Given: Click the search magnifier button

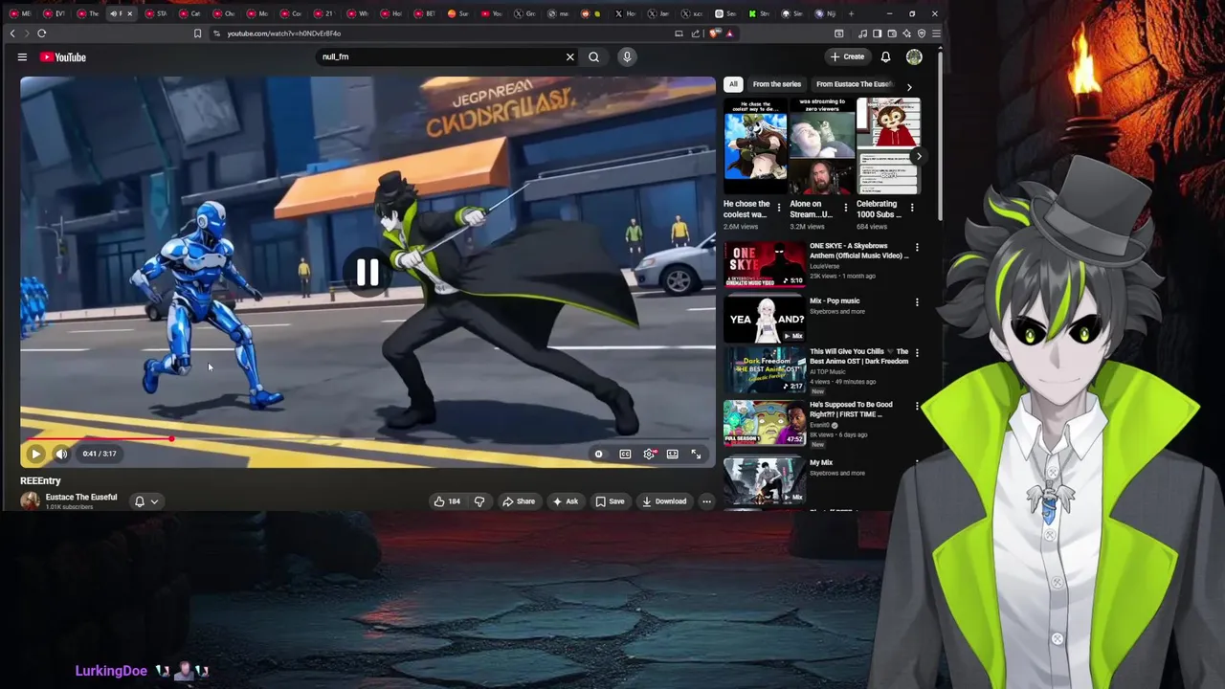Looking at the screenshot, I should coord(593,56).
